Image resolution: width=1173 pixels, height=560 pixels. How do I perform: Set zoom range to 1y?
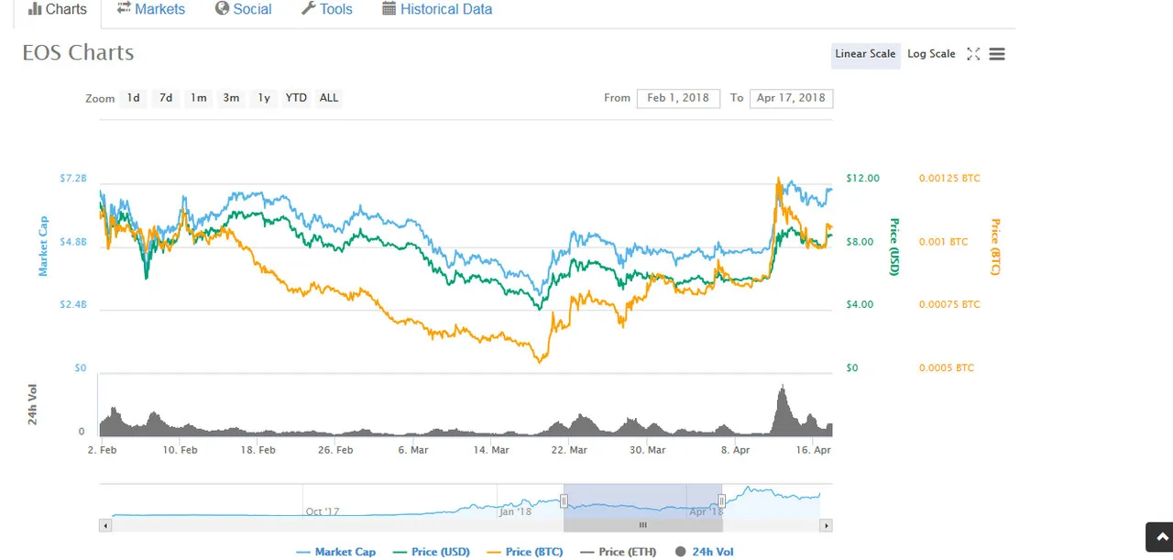(264, 98)
